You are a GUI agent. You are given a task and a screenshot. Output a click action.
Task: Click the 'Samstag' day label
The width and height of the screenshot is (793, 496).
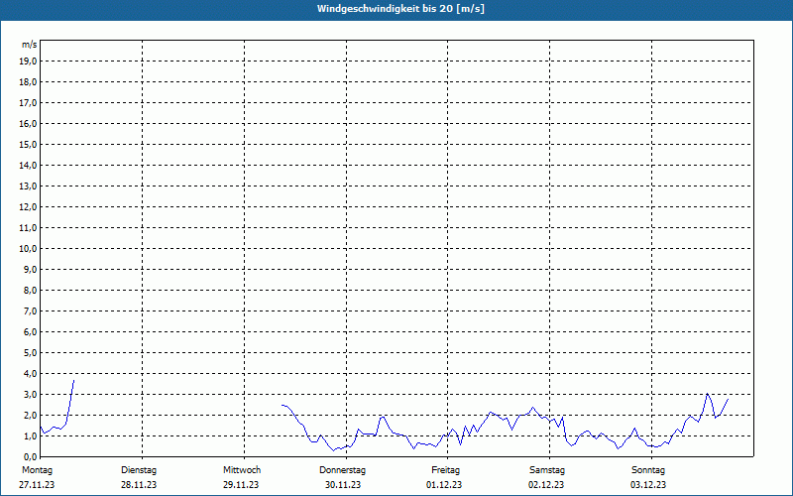click(547, 470)
